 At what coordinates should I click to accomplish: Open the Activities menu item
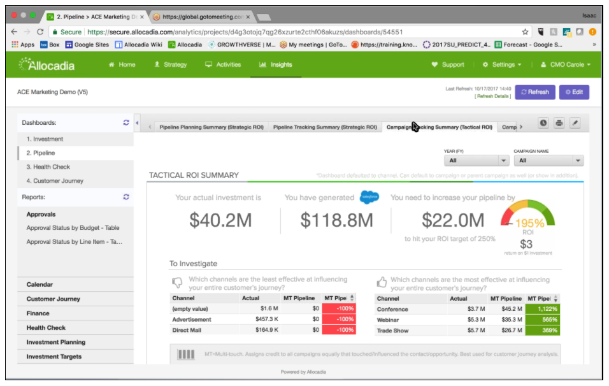pos(223,65)
